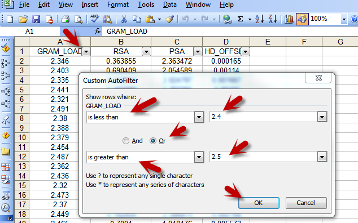Open the Window menu

pos(198,5)
